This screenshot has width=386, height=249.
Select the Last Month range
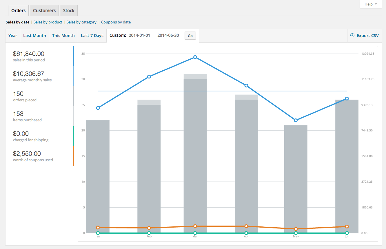tap(34, 36)
